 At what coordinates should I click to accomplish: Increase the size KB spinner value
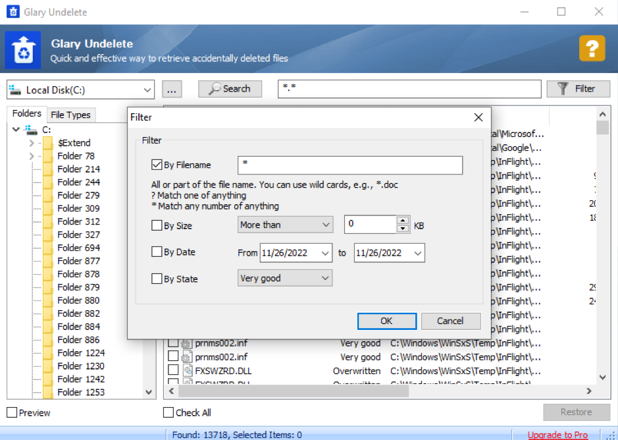pos(402,220)
